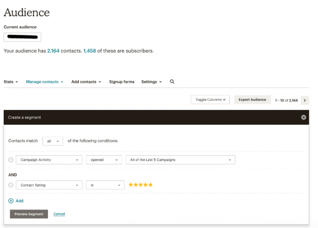
Task: Go to next page of contacts
Action: click(305, 100)
